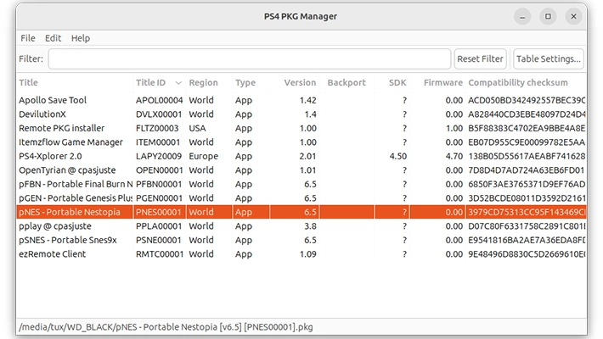Minimize the PS4 PKG Manager window

[522, 16]
